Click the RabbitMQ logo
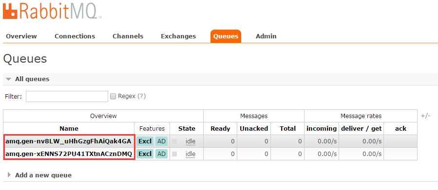 point(52,11)
